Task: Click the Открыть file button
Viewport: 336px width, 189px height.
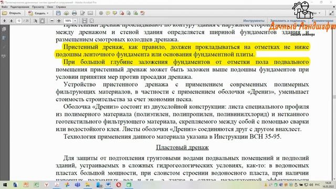Action: [12, 13]
